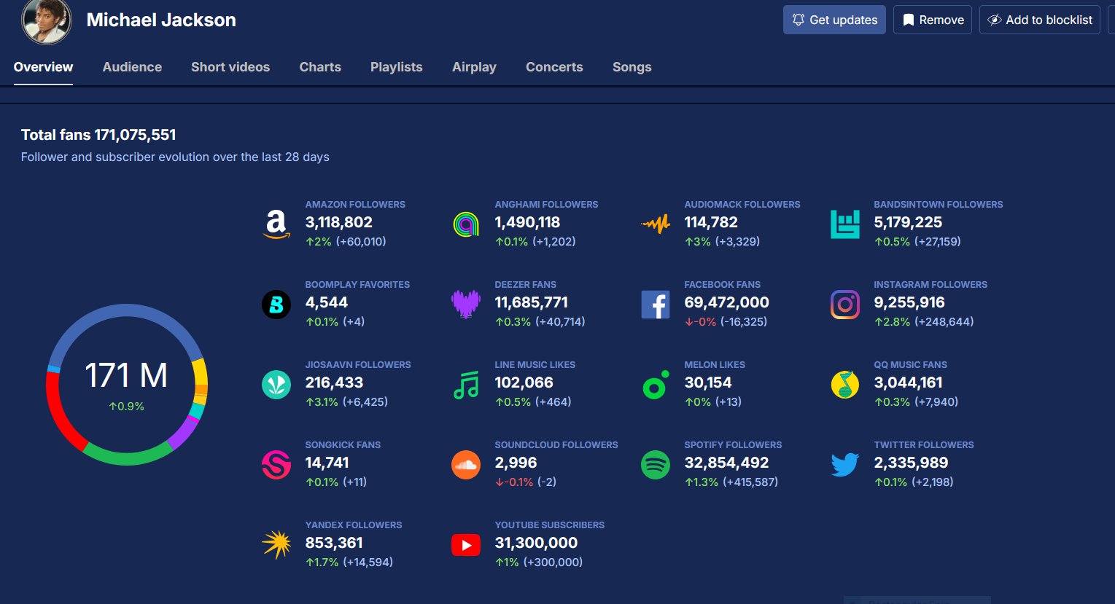1115x604 pixels.
Task: Click the Melon green circle icon
Action: click(x=656, y=385)
